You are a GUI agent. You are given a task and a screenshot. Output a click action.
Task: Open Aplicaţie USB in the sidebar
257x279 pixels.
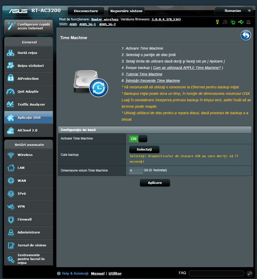pos(29,118)
